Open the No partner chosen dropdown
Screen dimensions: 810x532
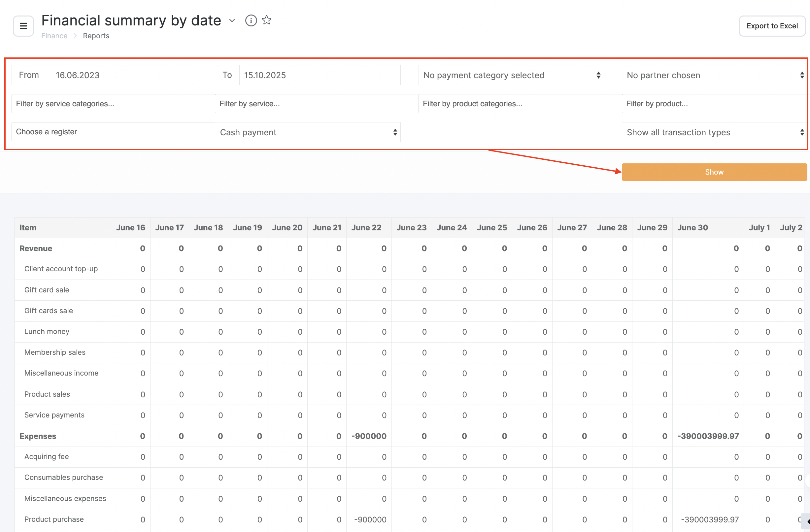tap(714, 75)
